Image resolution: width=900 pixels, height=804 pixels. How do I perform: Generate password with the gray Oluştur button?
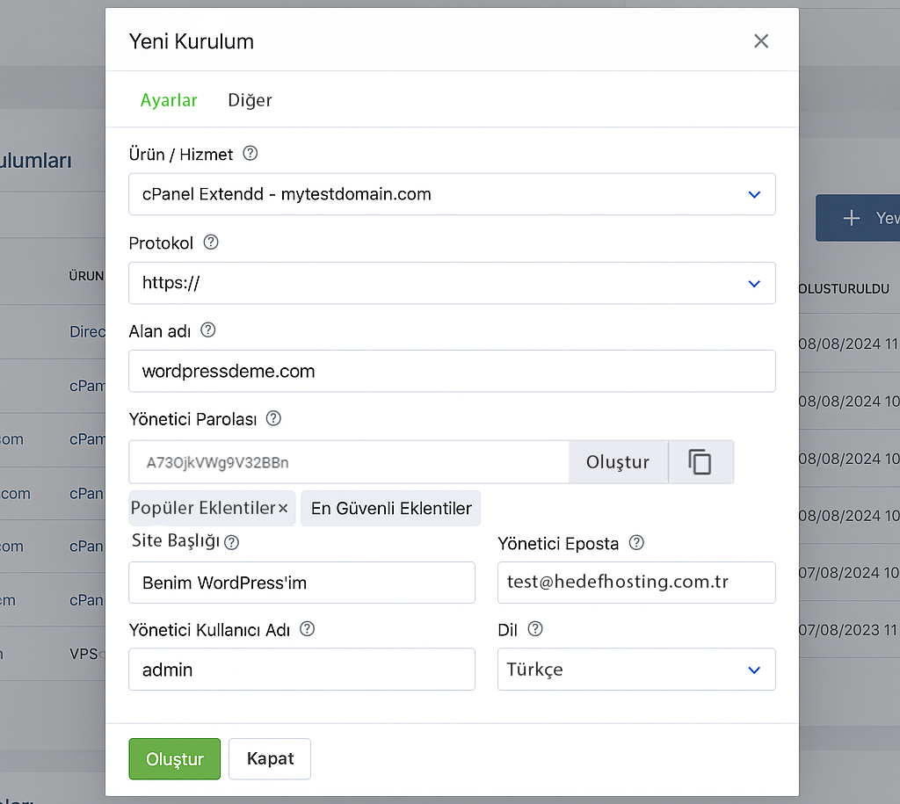(618, 462)
